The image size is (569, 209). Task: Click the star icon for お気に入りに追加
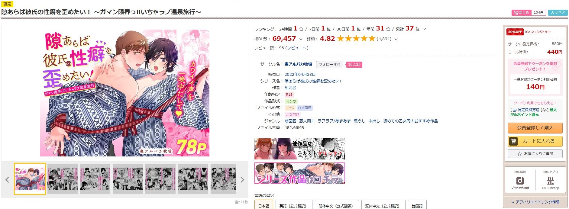tap(519, 154)
